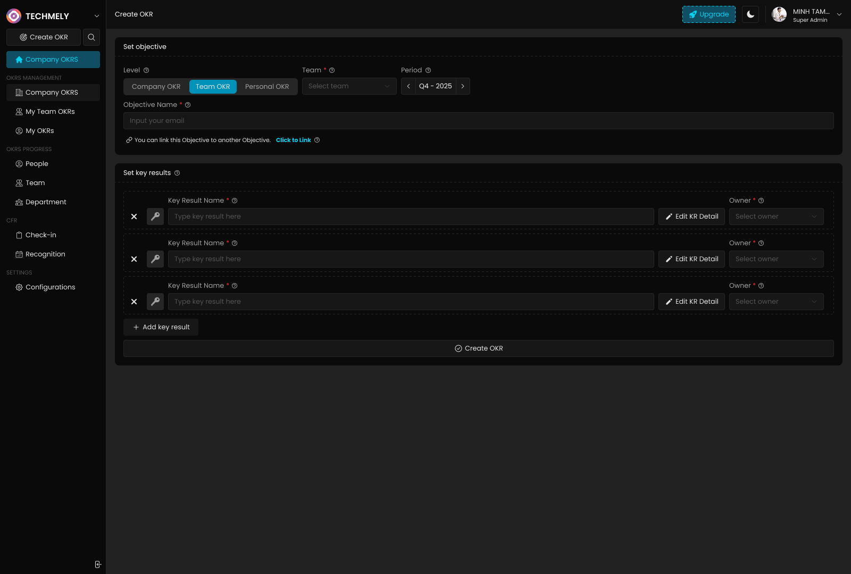Open highlighted Company OKRS home item
Viewport: 851px width, 574px height.
point(53,60)
